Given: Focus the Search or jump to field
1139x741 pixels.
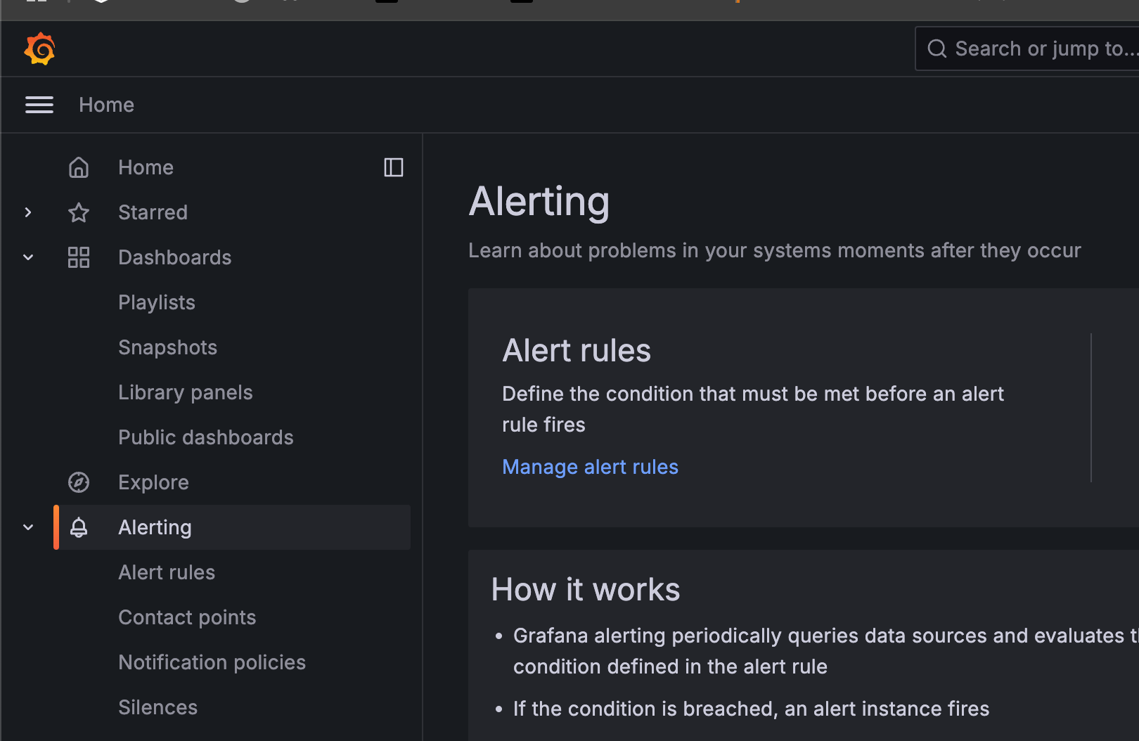Looking at the screenshot, I should (1027, 49).
